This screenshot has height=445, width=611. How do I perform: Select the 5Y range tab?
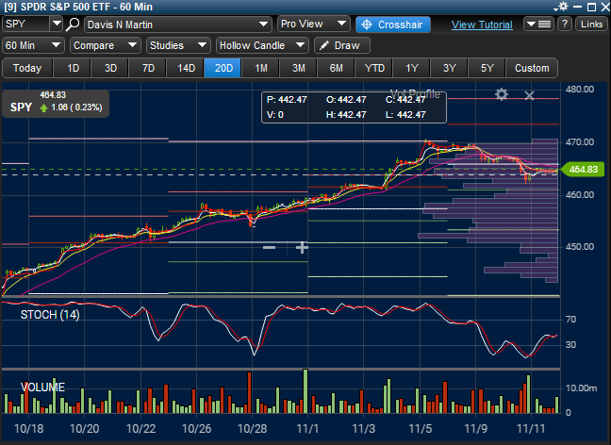pyautogui.click(x=487, y=68)
